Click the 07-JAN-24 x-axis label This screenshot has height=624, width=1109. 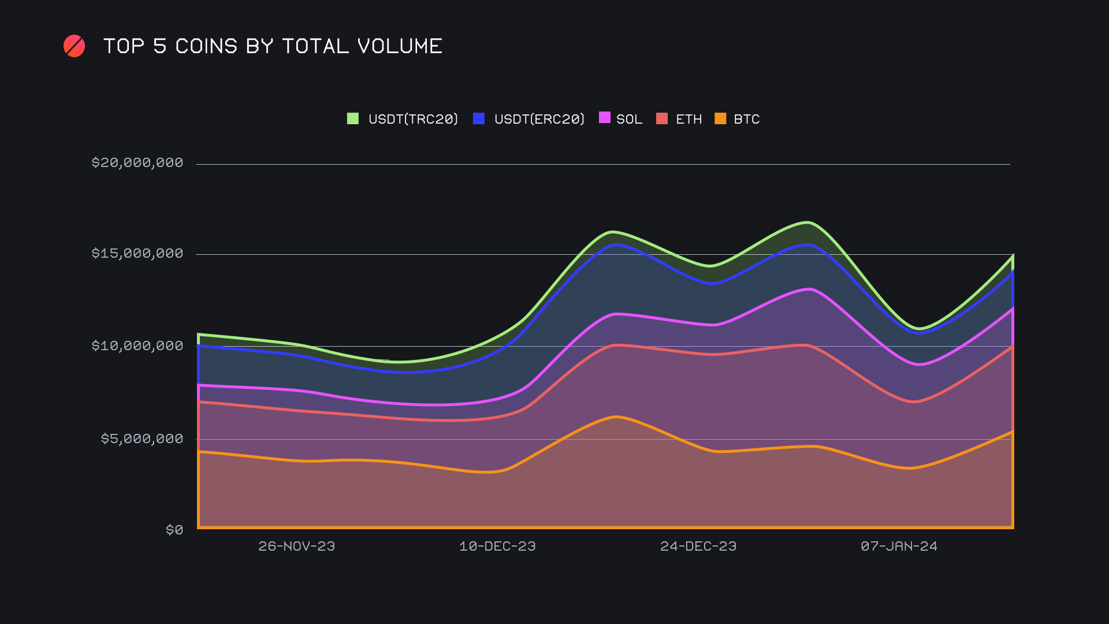(899, 546)
